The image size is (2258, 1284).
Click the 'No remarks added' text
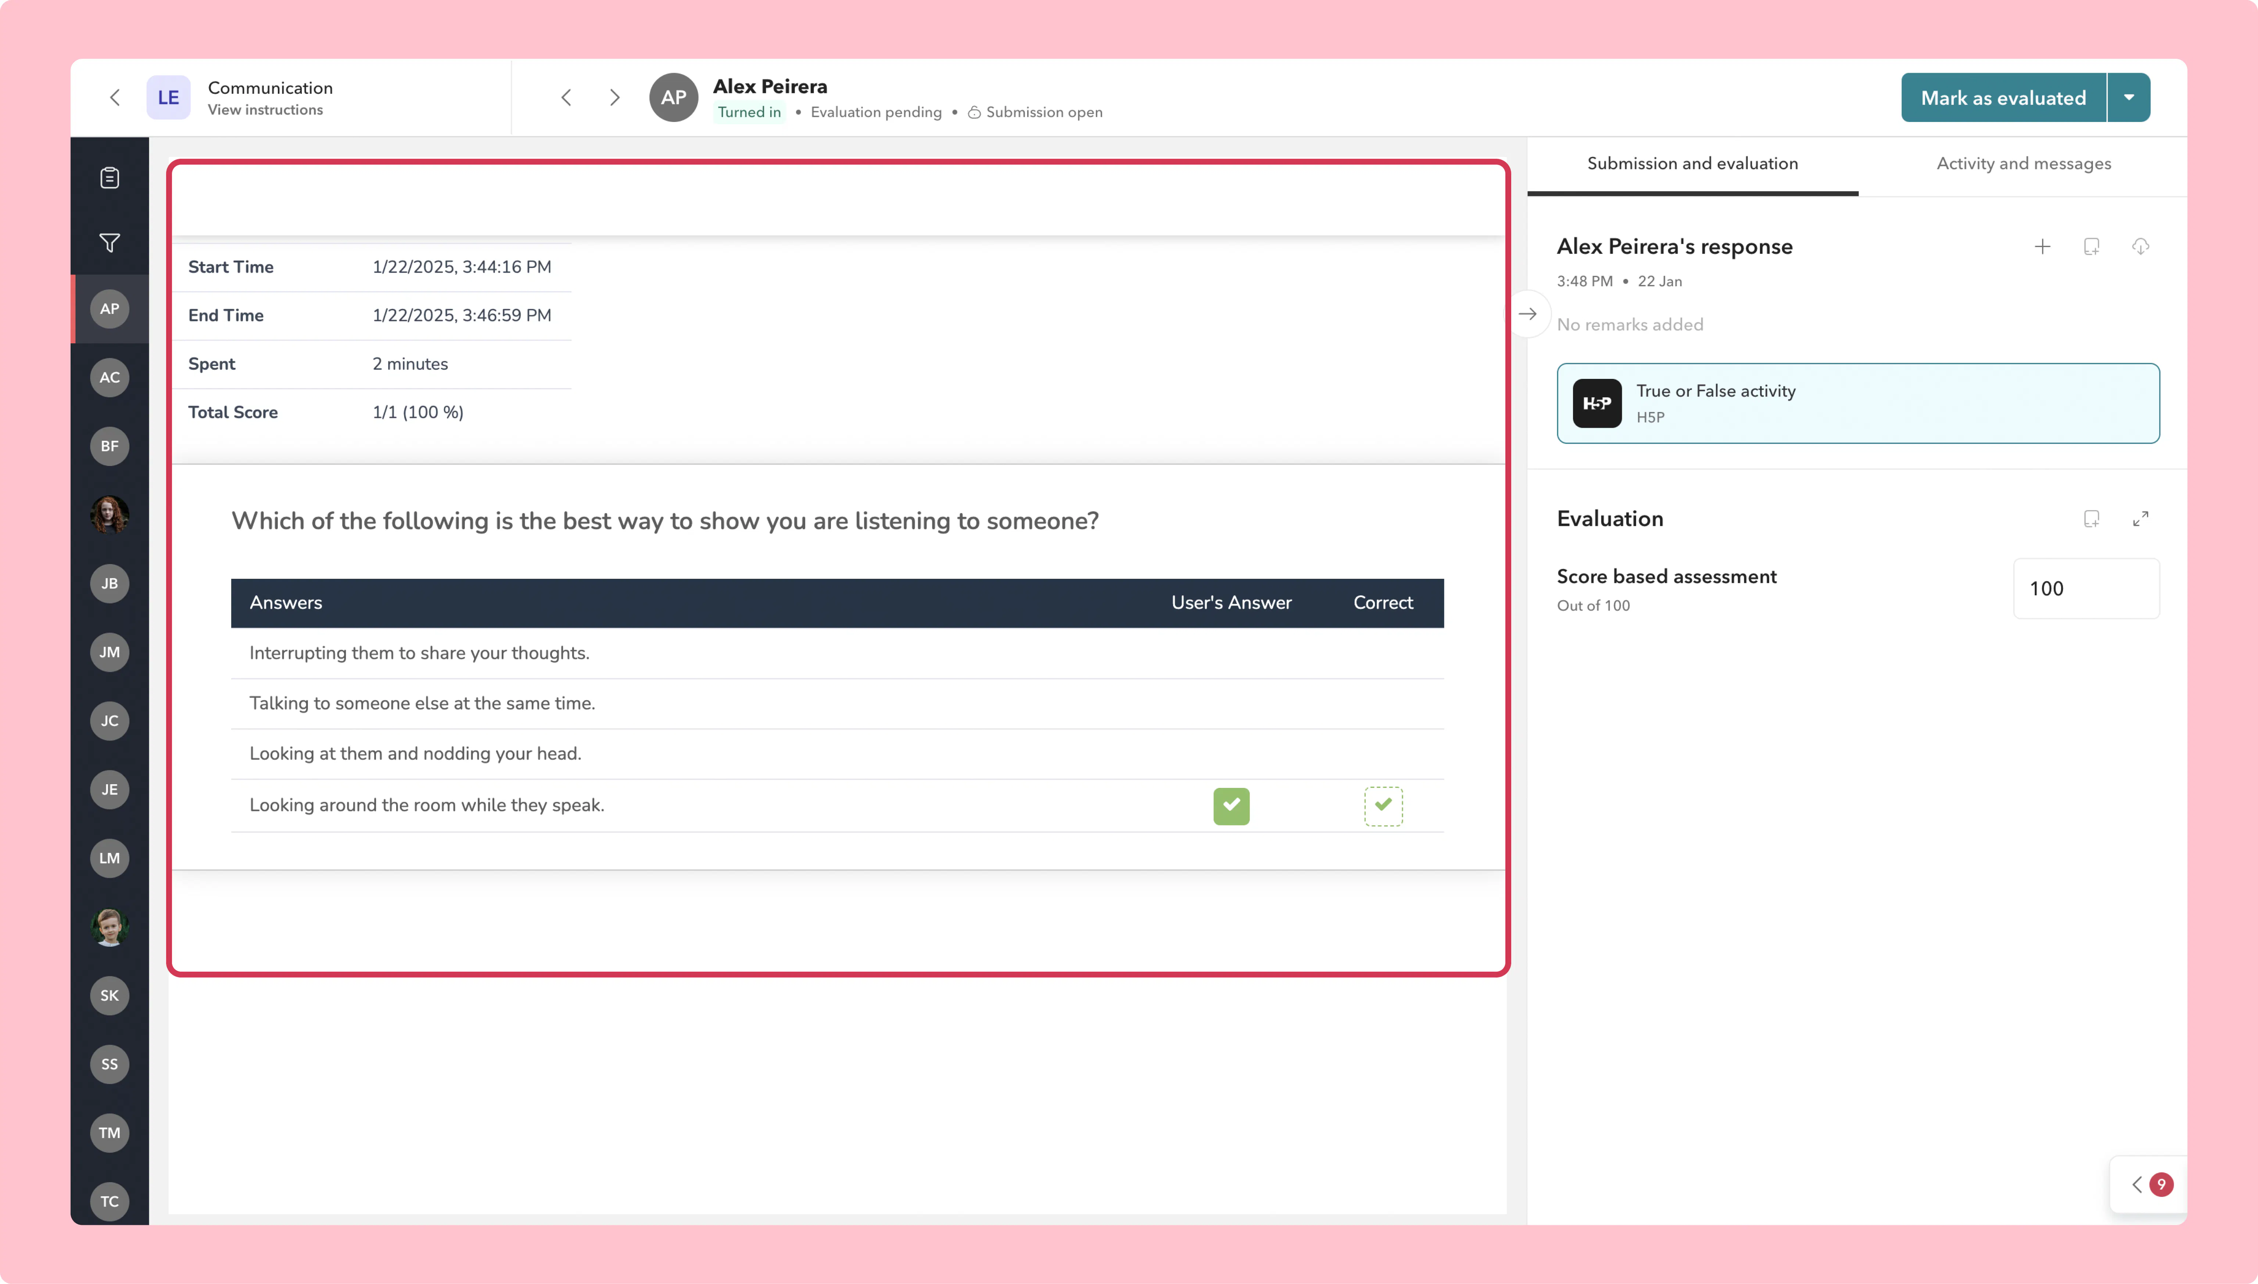point(1630,325)
